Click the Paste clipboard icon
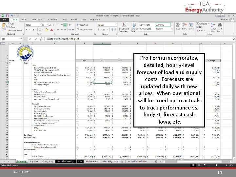Image resolution: width=236 pixels, height=177 pixels. (x=4, y=25)
